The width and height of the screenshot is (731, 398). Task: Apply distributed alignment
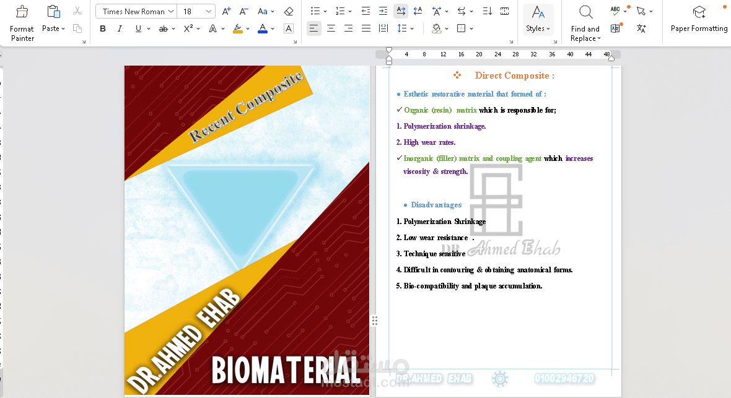(x=383, y=28)
